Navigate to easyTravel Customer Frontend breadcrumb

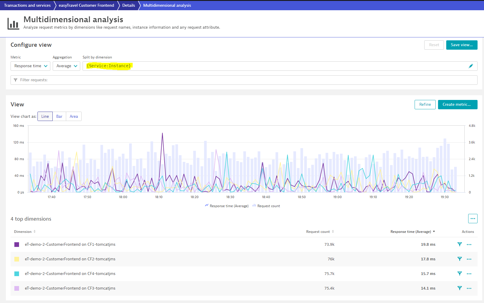(x=86, y=5)
